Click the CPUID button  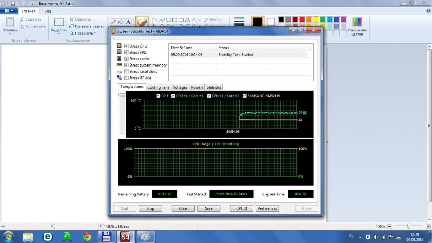[241, 208]
